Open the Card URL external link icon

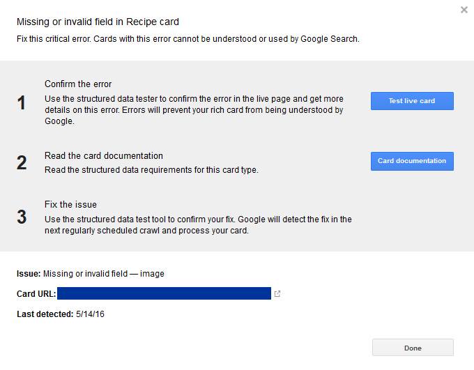point(277,294)
